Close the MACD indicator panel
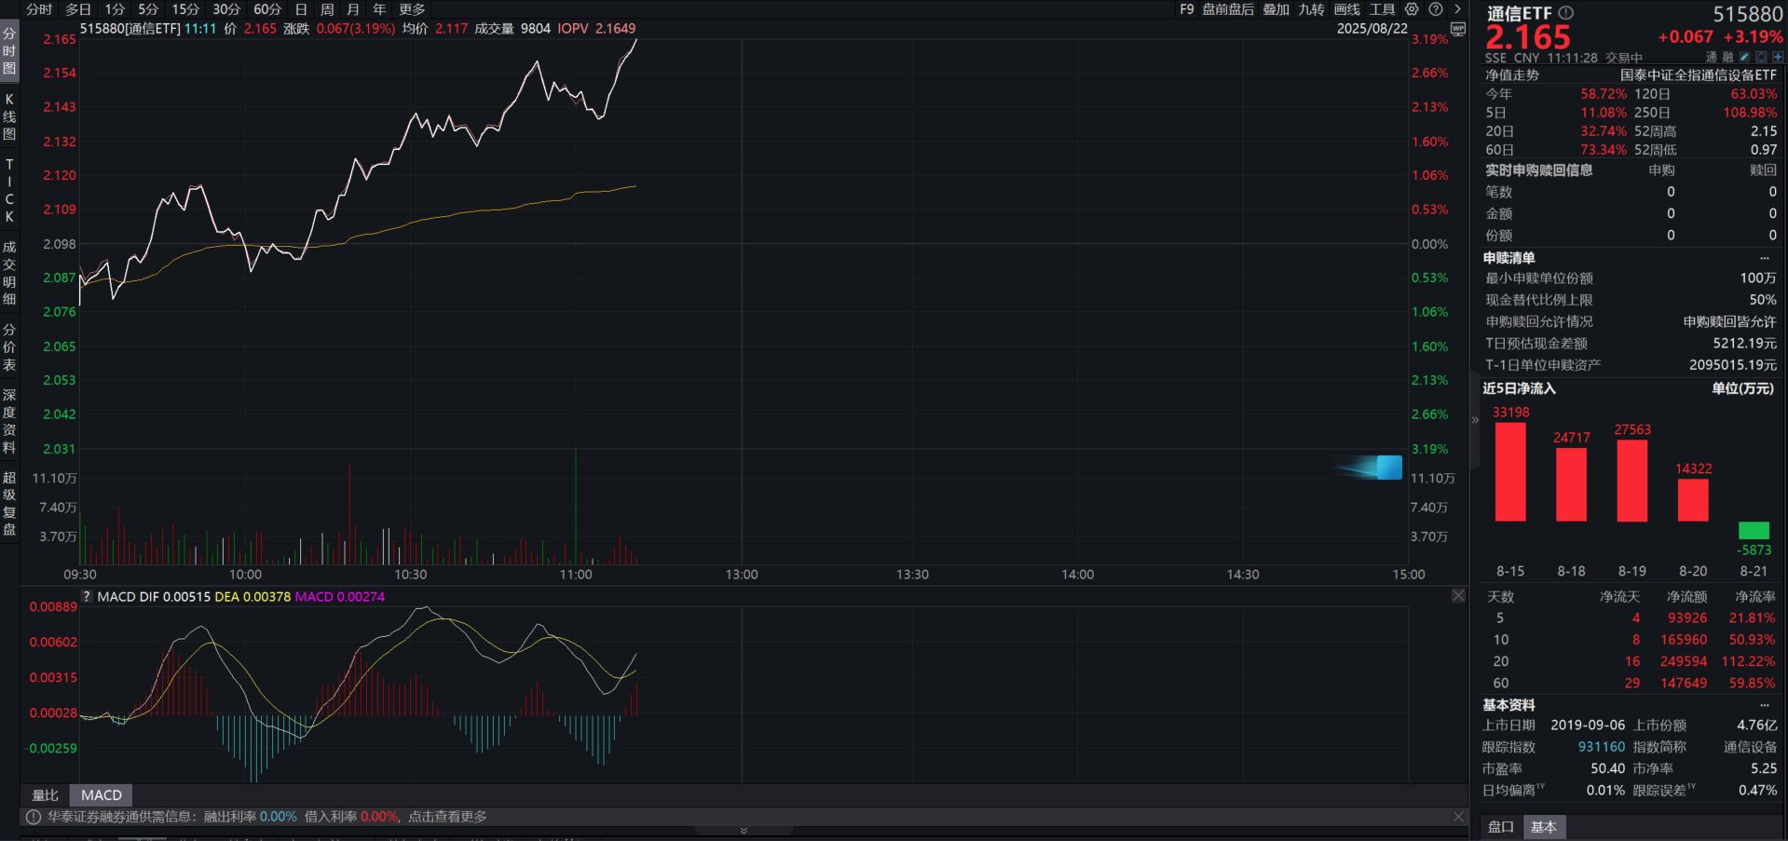This screenshot has height=841, width=1788. [1458, 596]
